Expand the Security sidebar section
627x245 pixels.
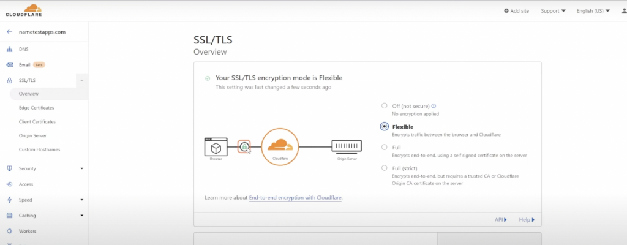point(82,168)
